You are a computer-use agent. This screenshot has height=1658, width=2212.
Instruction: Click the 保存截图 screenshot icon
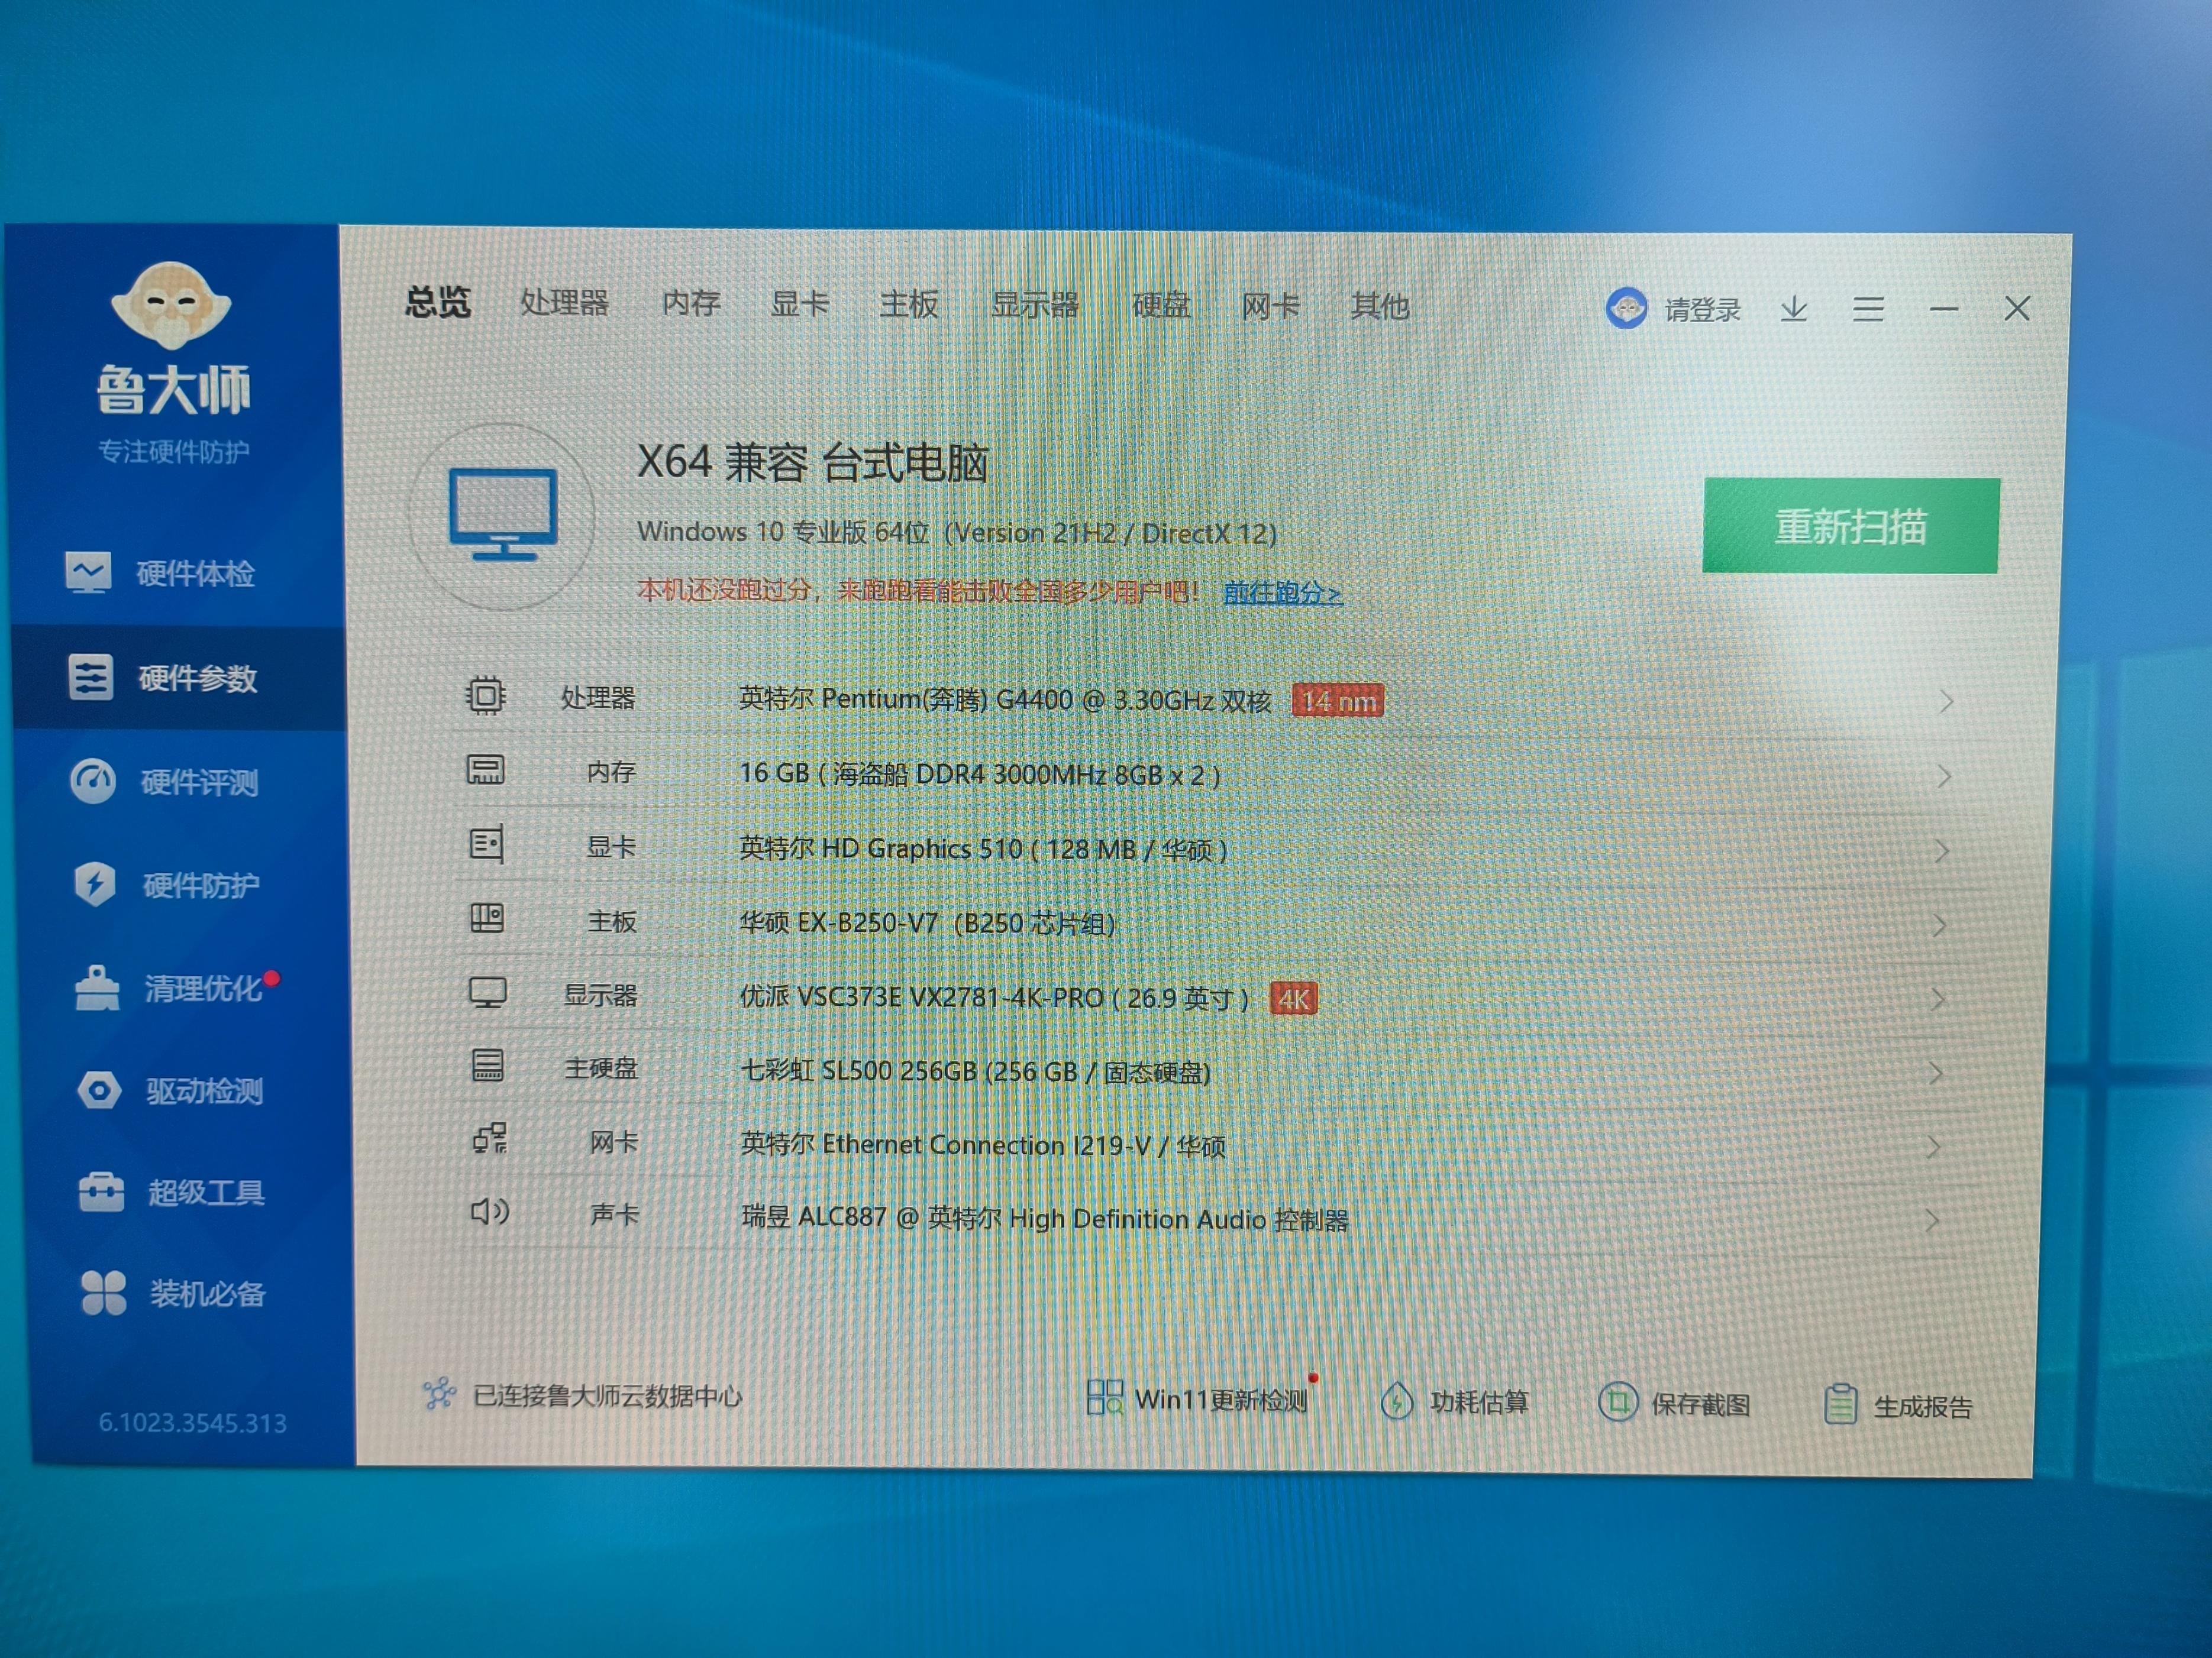tap(1618, 1402)
